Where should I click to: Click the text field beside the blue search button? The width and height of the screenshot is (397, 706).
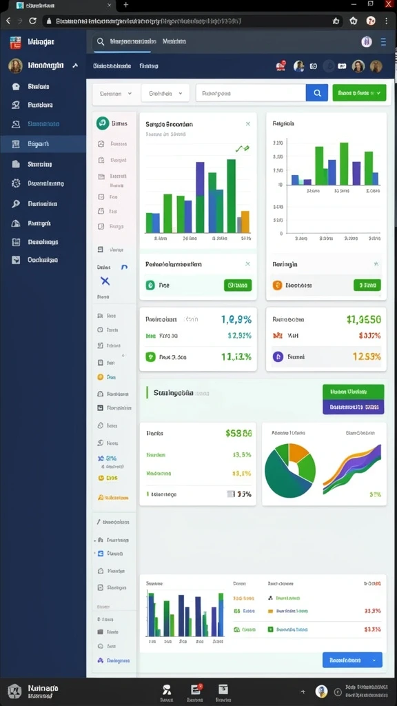(x=251, y=93)
